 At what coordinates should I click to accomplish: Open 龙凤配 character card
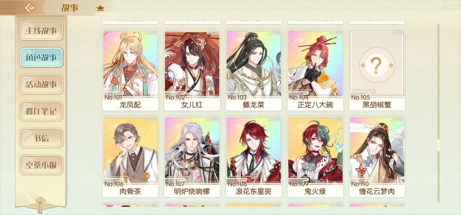point(130,70)
